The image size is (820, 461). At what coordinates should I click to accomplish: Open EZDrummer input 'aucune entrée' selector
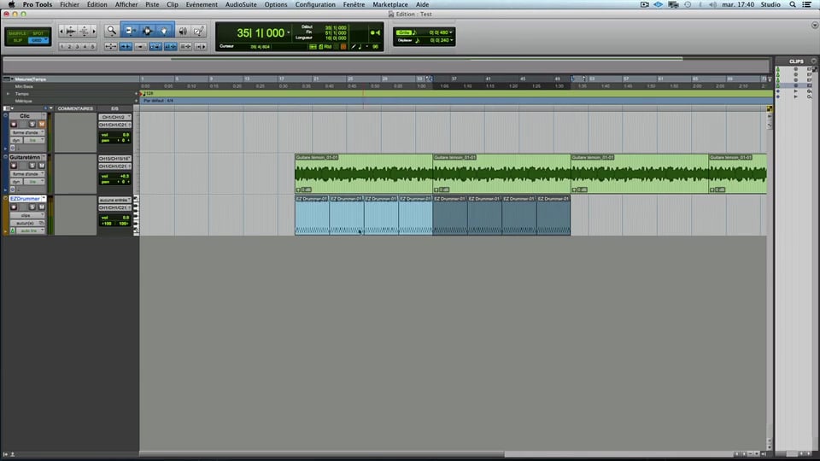pos(115,200)
